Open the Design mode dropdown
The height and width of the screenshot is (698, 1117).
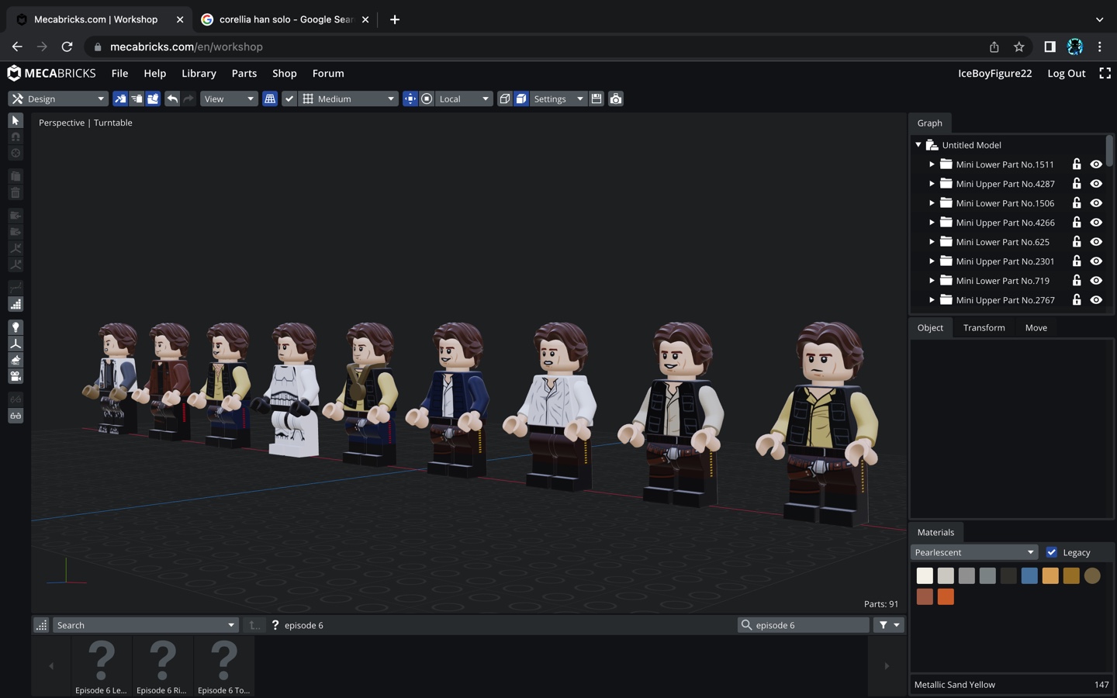click(x=58, y=98)
